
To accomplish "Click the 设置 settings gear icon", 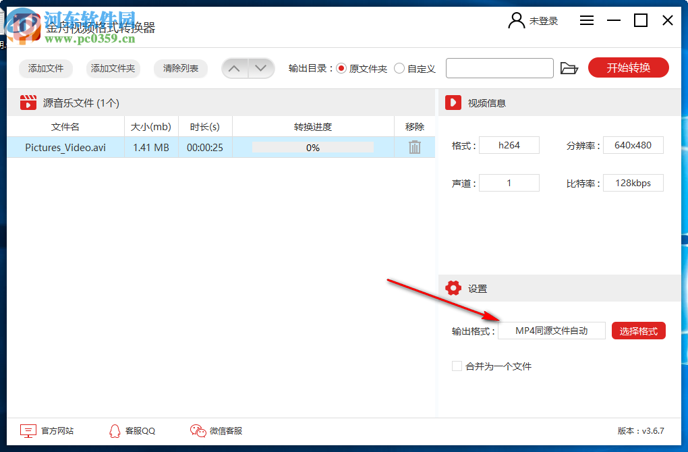I will pyautogui.click(x=453, y=287).
